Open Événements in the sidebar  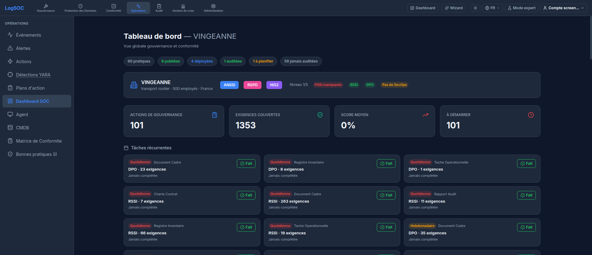37,35
